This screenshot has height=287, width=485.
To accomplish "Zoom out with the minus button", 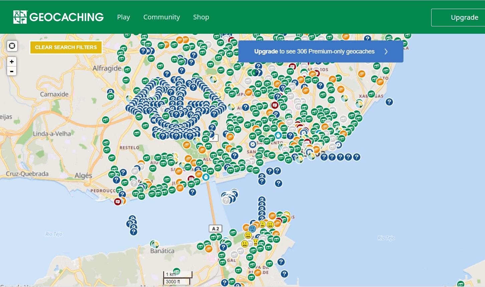I will 12,71.
